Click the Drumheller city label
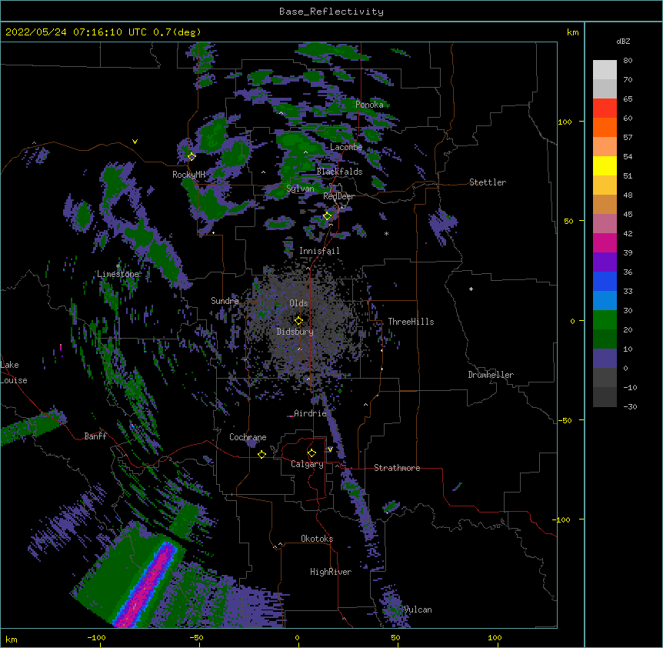Screen dimensions: 663x648 (x=491, y=375)
